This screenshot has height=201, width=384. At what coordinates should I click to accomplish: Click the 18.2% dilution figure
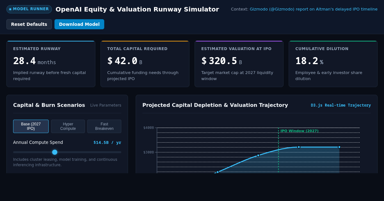tap(309, 61)
